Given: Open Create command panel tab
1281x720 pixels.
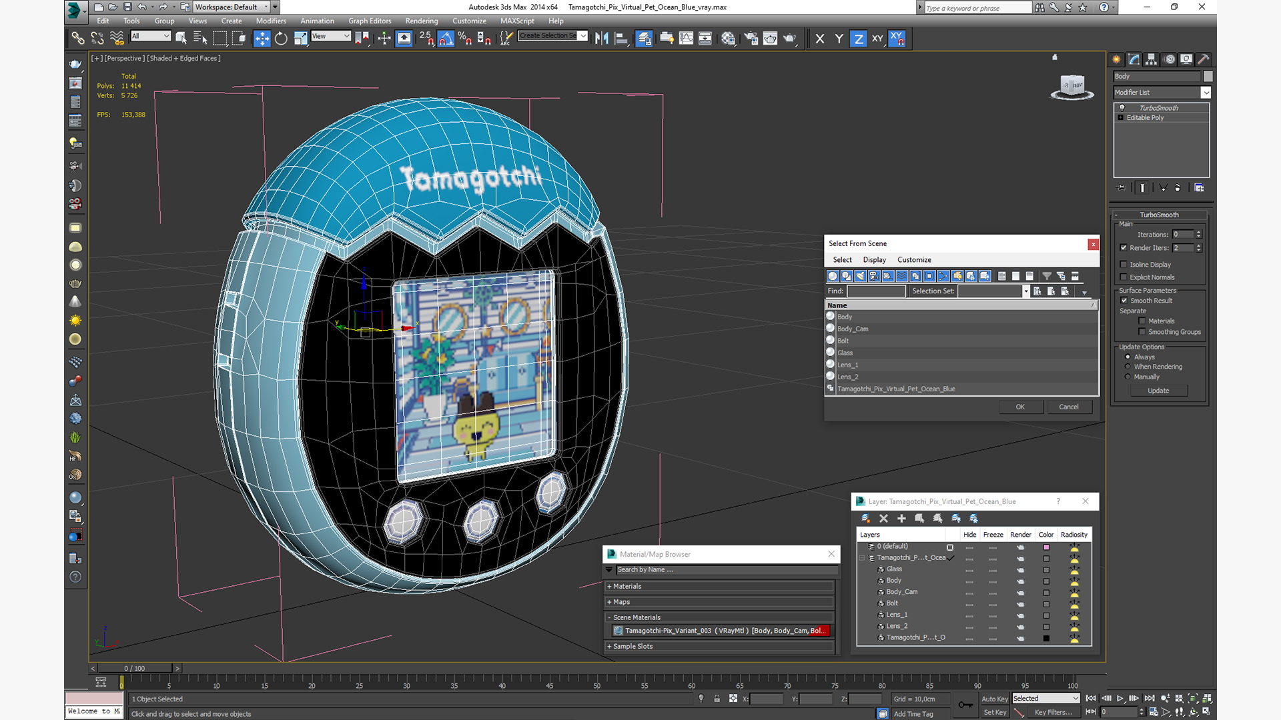Looking at the screenshot, I should (x=1116, y=59).
